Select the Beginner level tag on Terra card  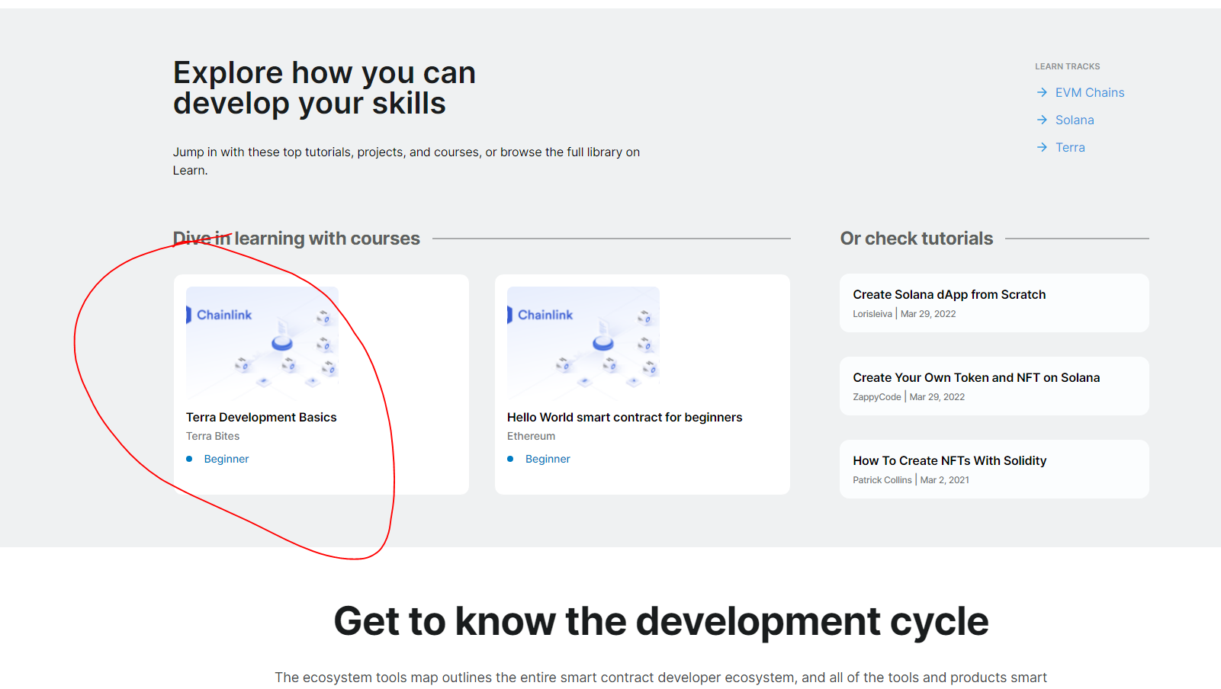[226, 459]
